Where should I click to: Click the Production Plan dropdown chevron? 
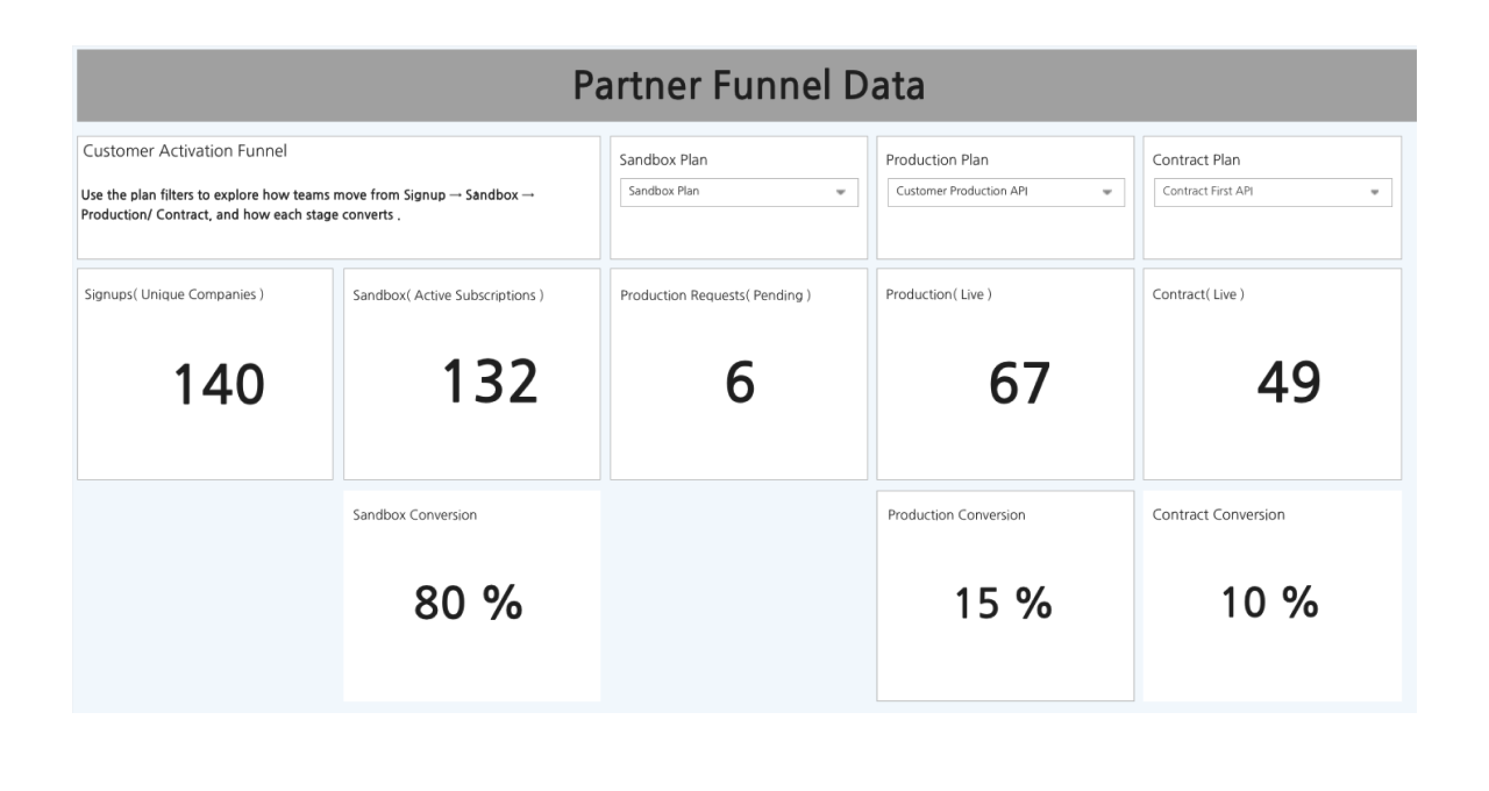1108,192
